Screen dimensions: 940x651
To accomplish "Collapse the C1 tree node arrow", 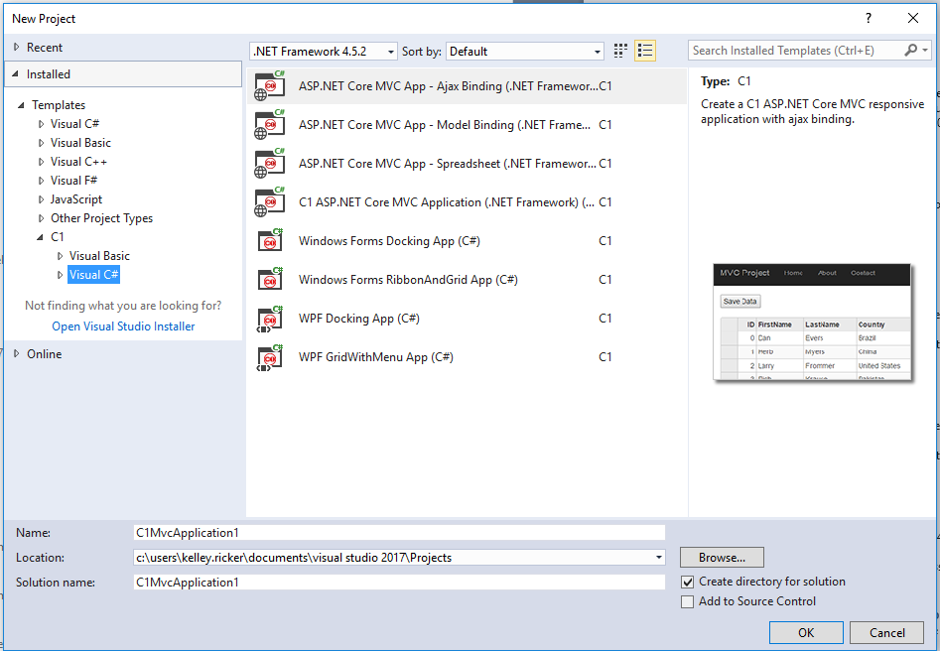I will pos(40,237).
